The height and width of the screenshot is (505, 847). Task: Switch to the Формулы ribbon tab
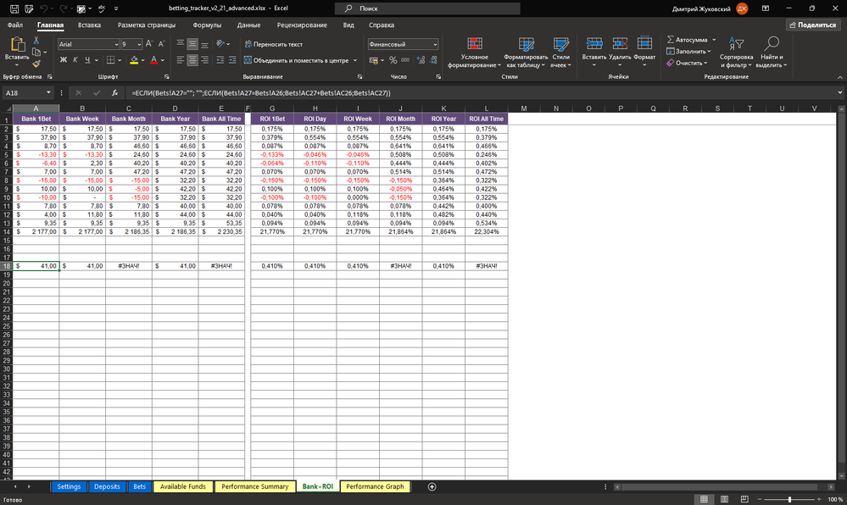(207, 25)
